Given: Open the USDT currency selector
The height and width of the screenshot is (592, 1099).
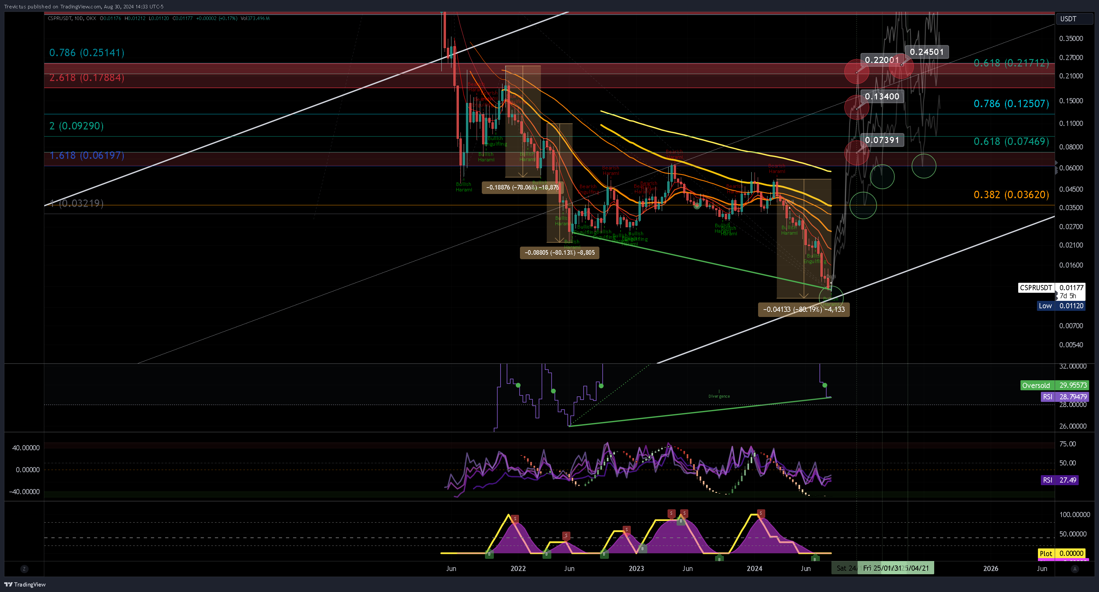Looking at the screenshot, I should pos(1074,19).
